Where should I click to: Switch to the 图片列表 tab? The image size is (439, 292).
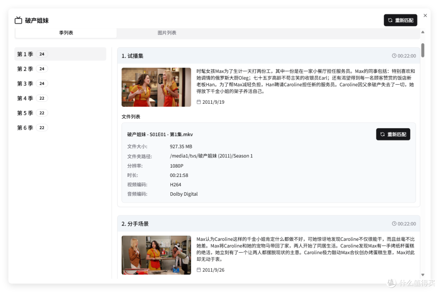[x=167, y=33]
